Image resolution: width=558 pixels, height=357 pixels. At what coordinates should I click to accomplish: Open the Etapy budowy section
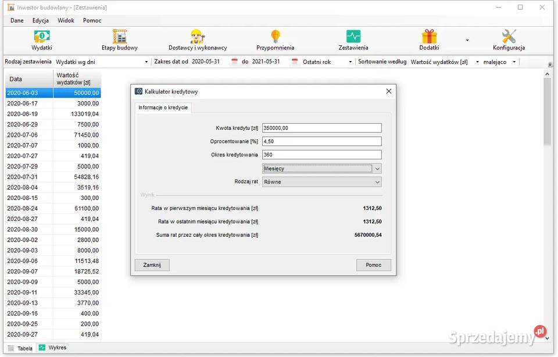[x=119, y=40]
